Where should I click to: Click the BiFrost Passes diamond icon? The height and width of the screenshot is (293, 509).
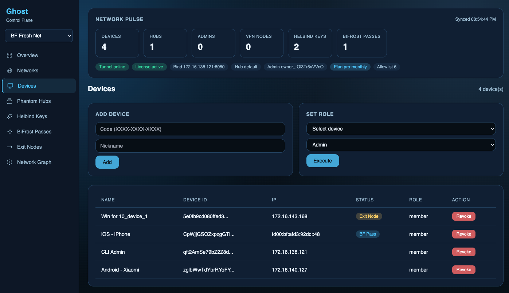click(9, 132)
